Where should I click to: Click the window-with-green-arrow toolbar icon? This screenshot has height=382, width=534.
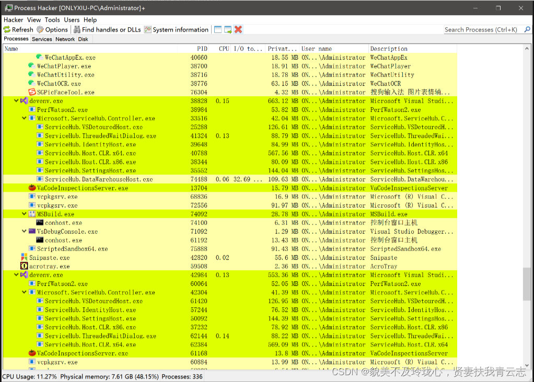228,30
